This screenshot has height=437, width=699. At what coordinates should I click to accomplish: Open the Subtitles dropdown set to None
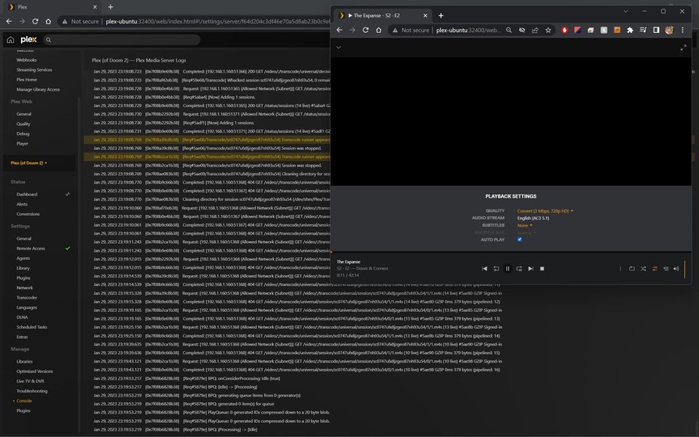click(525, 225)
